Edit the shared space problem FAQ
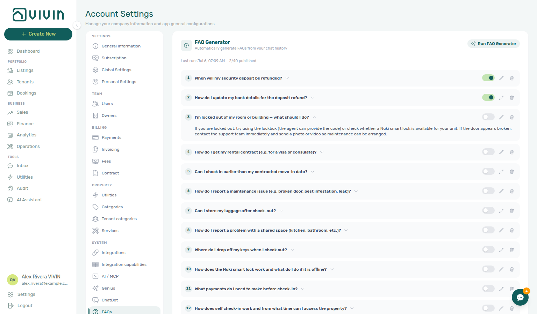The image size is (537, 314). pos(501,230)
